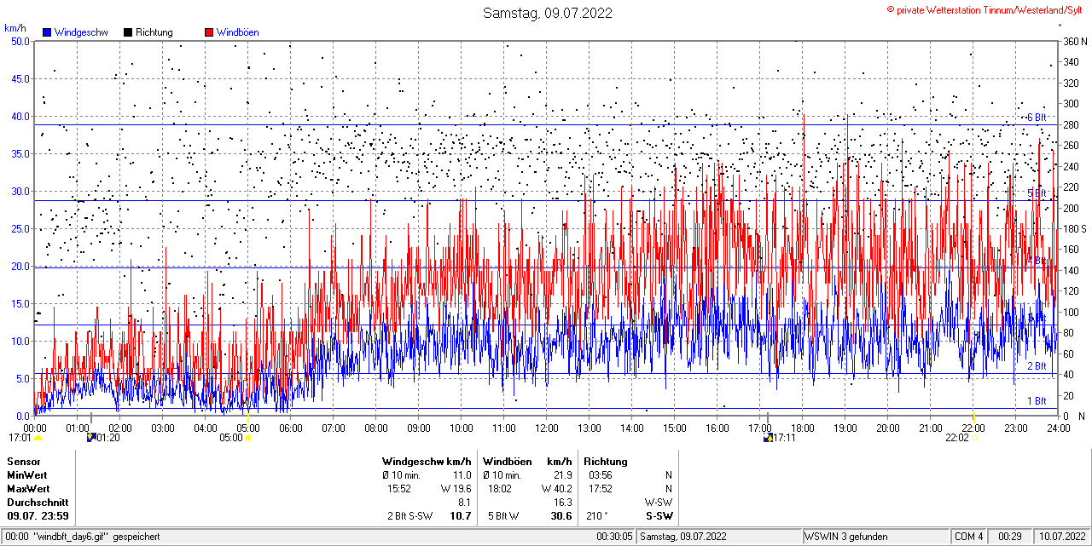Click the blue Windgeschw legend square
This screenshot has height=546, width=1092.
coord(48,32)
